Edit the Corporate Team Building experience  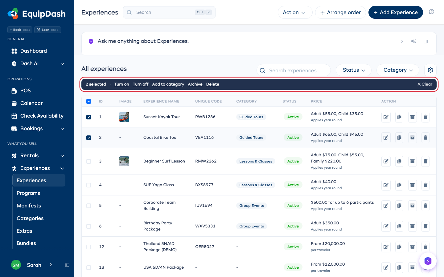[x=386, y=206]
